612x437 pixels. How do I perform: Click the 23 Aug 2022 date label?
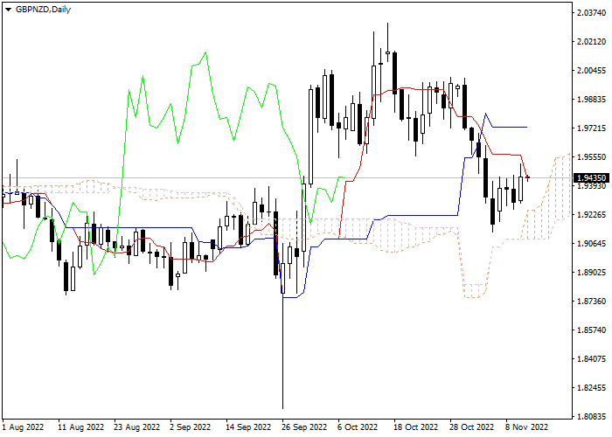pyautogui.click(x=137, y=427)
